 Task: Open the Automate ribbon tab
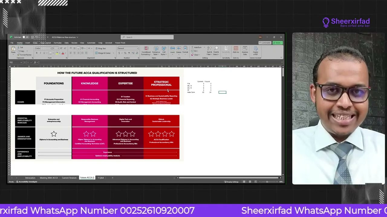(91, 43)
